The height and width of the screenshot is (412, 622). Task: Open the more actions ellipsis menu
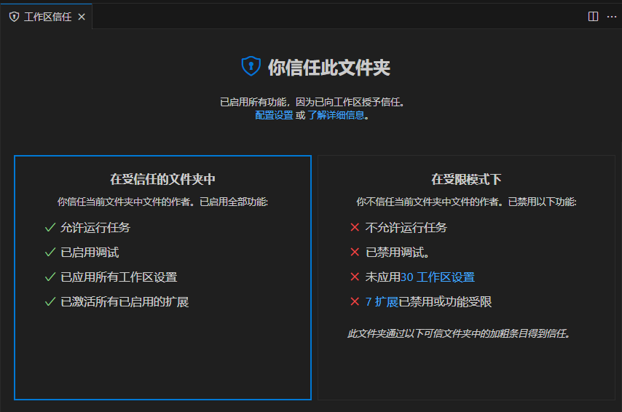[x=611, y=17]
